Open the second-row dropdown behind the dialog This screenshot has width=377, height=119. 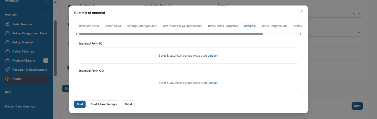pyautogui.click(x=359, y=33)
